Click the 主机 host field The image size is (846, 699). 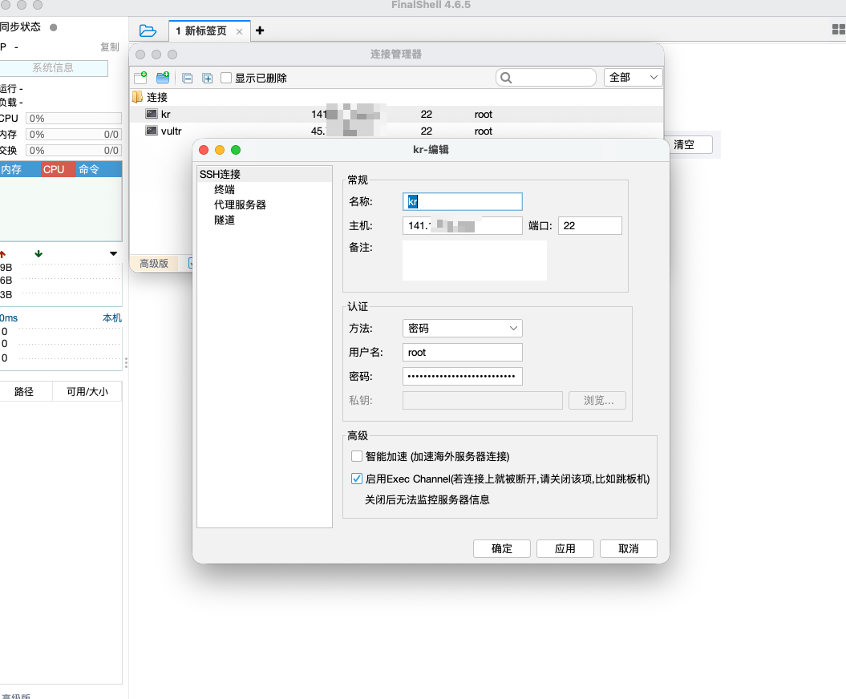tap(463, 225)
